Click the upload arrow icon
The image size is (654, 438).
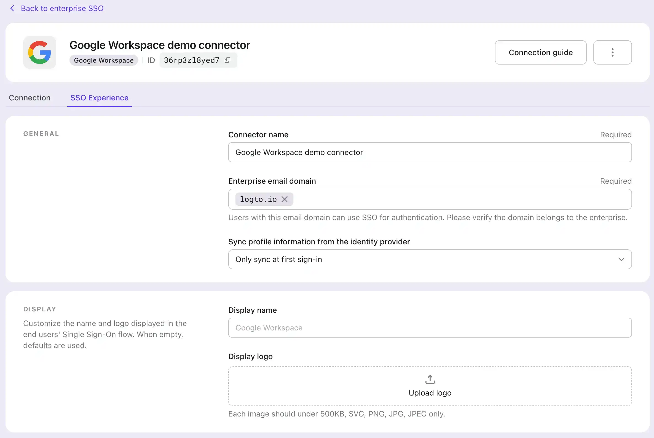tap(430, 379)
